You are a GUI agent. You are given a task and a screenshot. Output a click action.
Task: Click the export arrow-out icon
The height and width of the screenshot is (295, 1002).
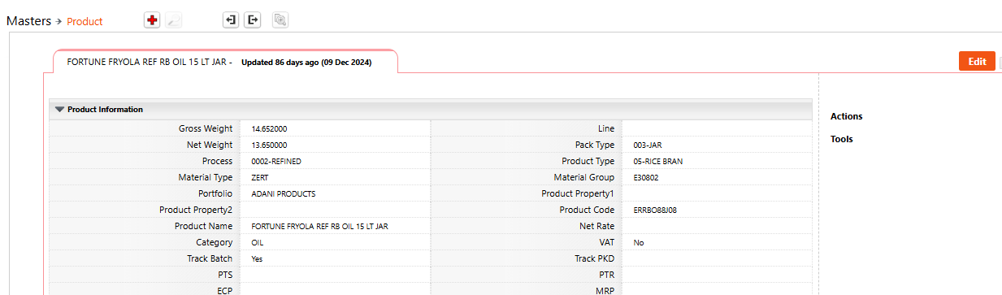[x=253, y=20]
